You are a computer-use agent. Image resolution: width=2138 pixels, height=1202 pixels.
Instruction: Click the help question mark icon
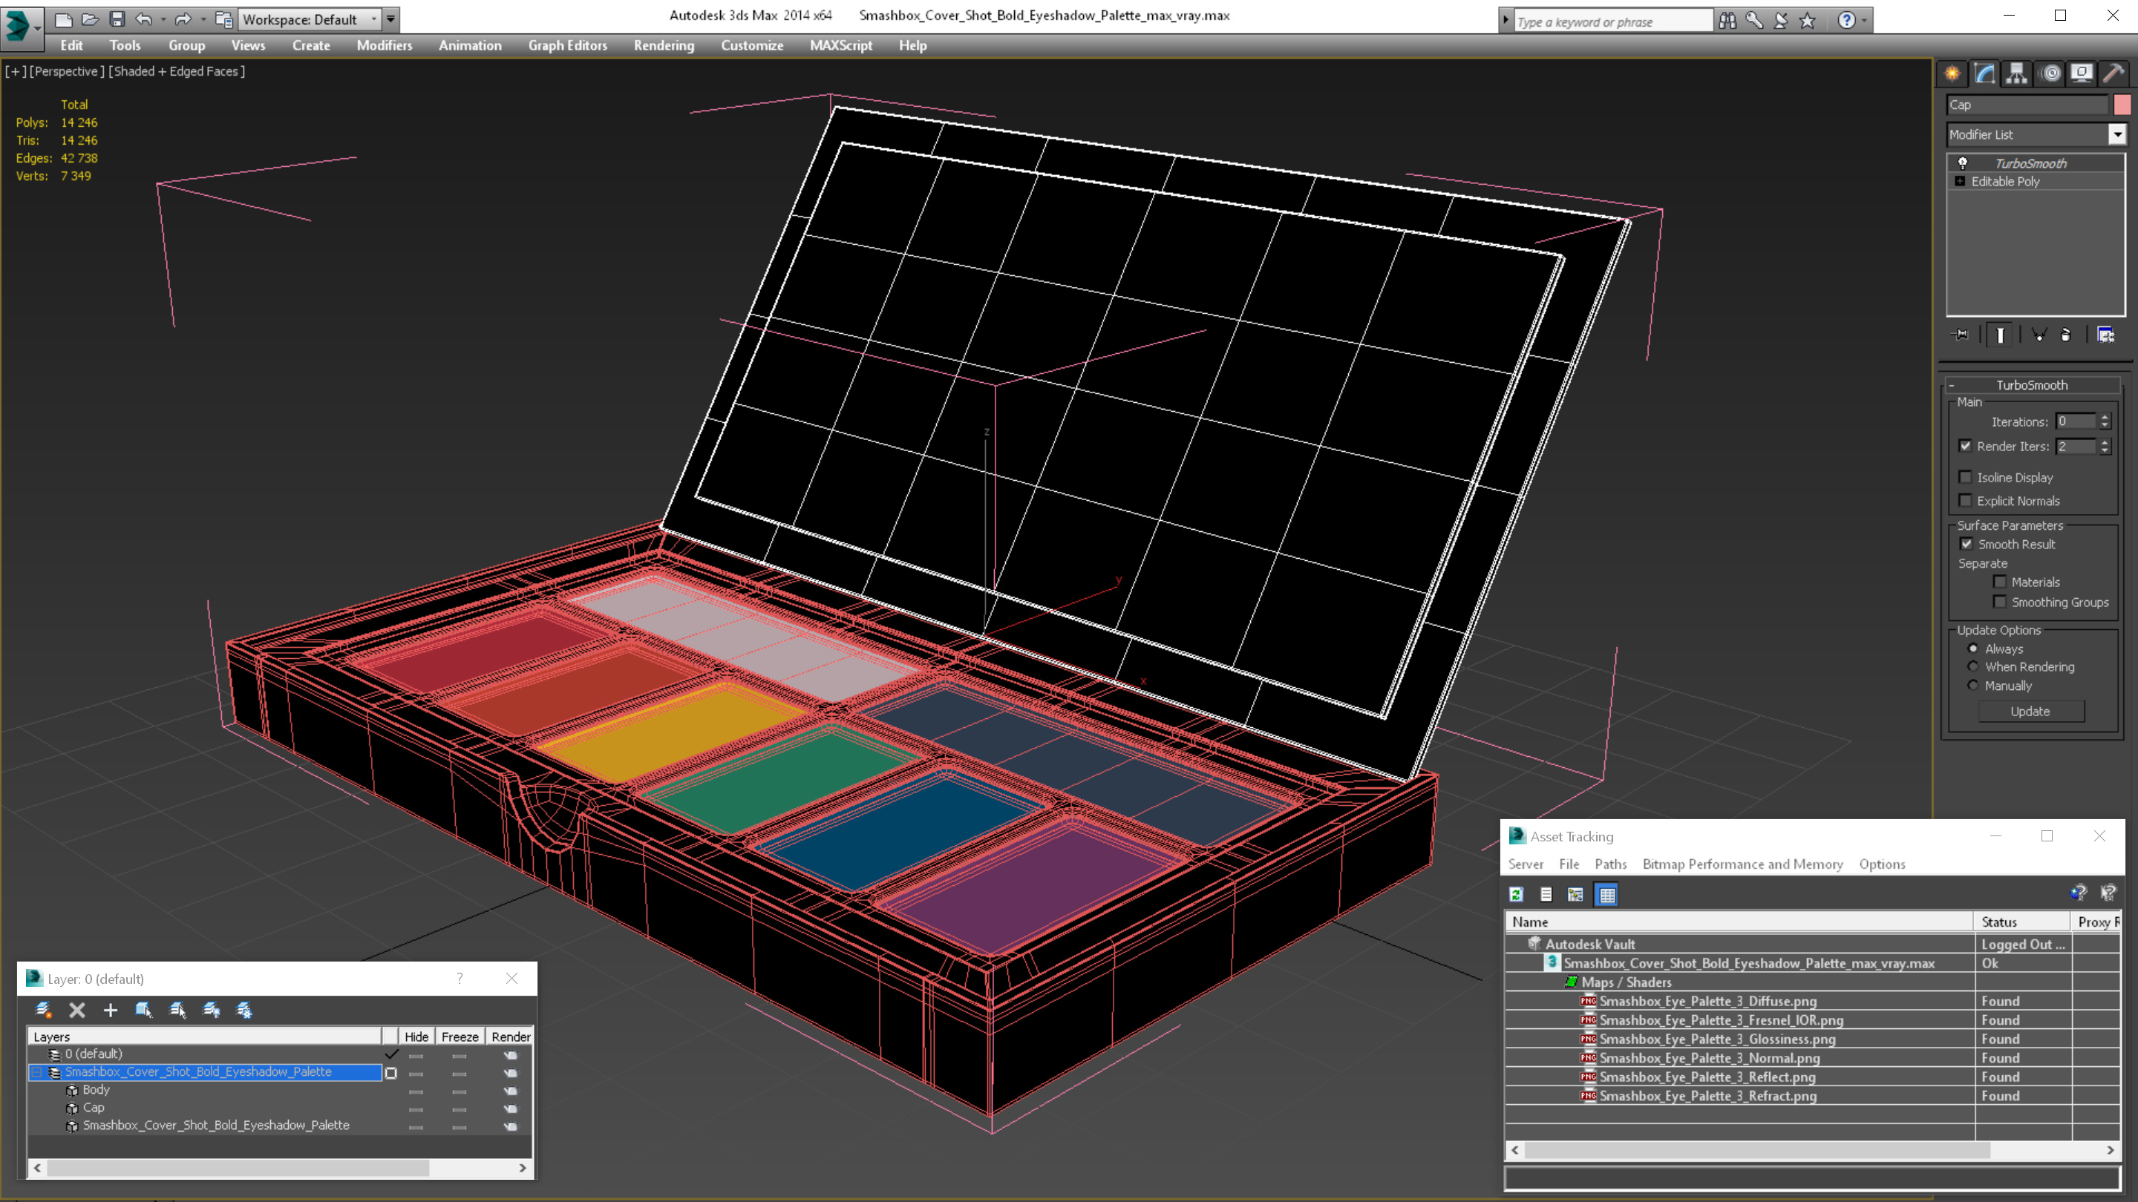coord(1846,20)
